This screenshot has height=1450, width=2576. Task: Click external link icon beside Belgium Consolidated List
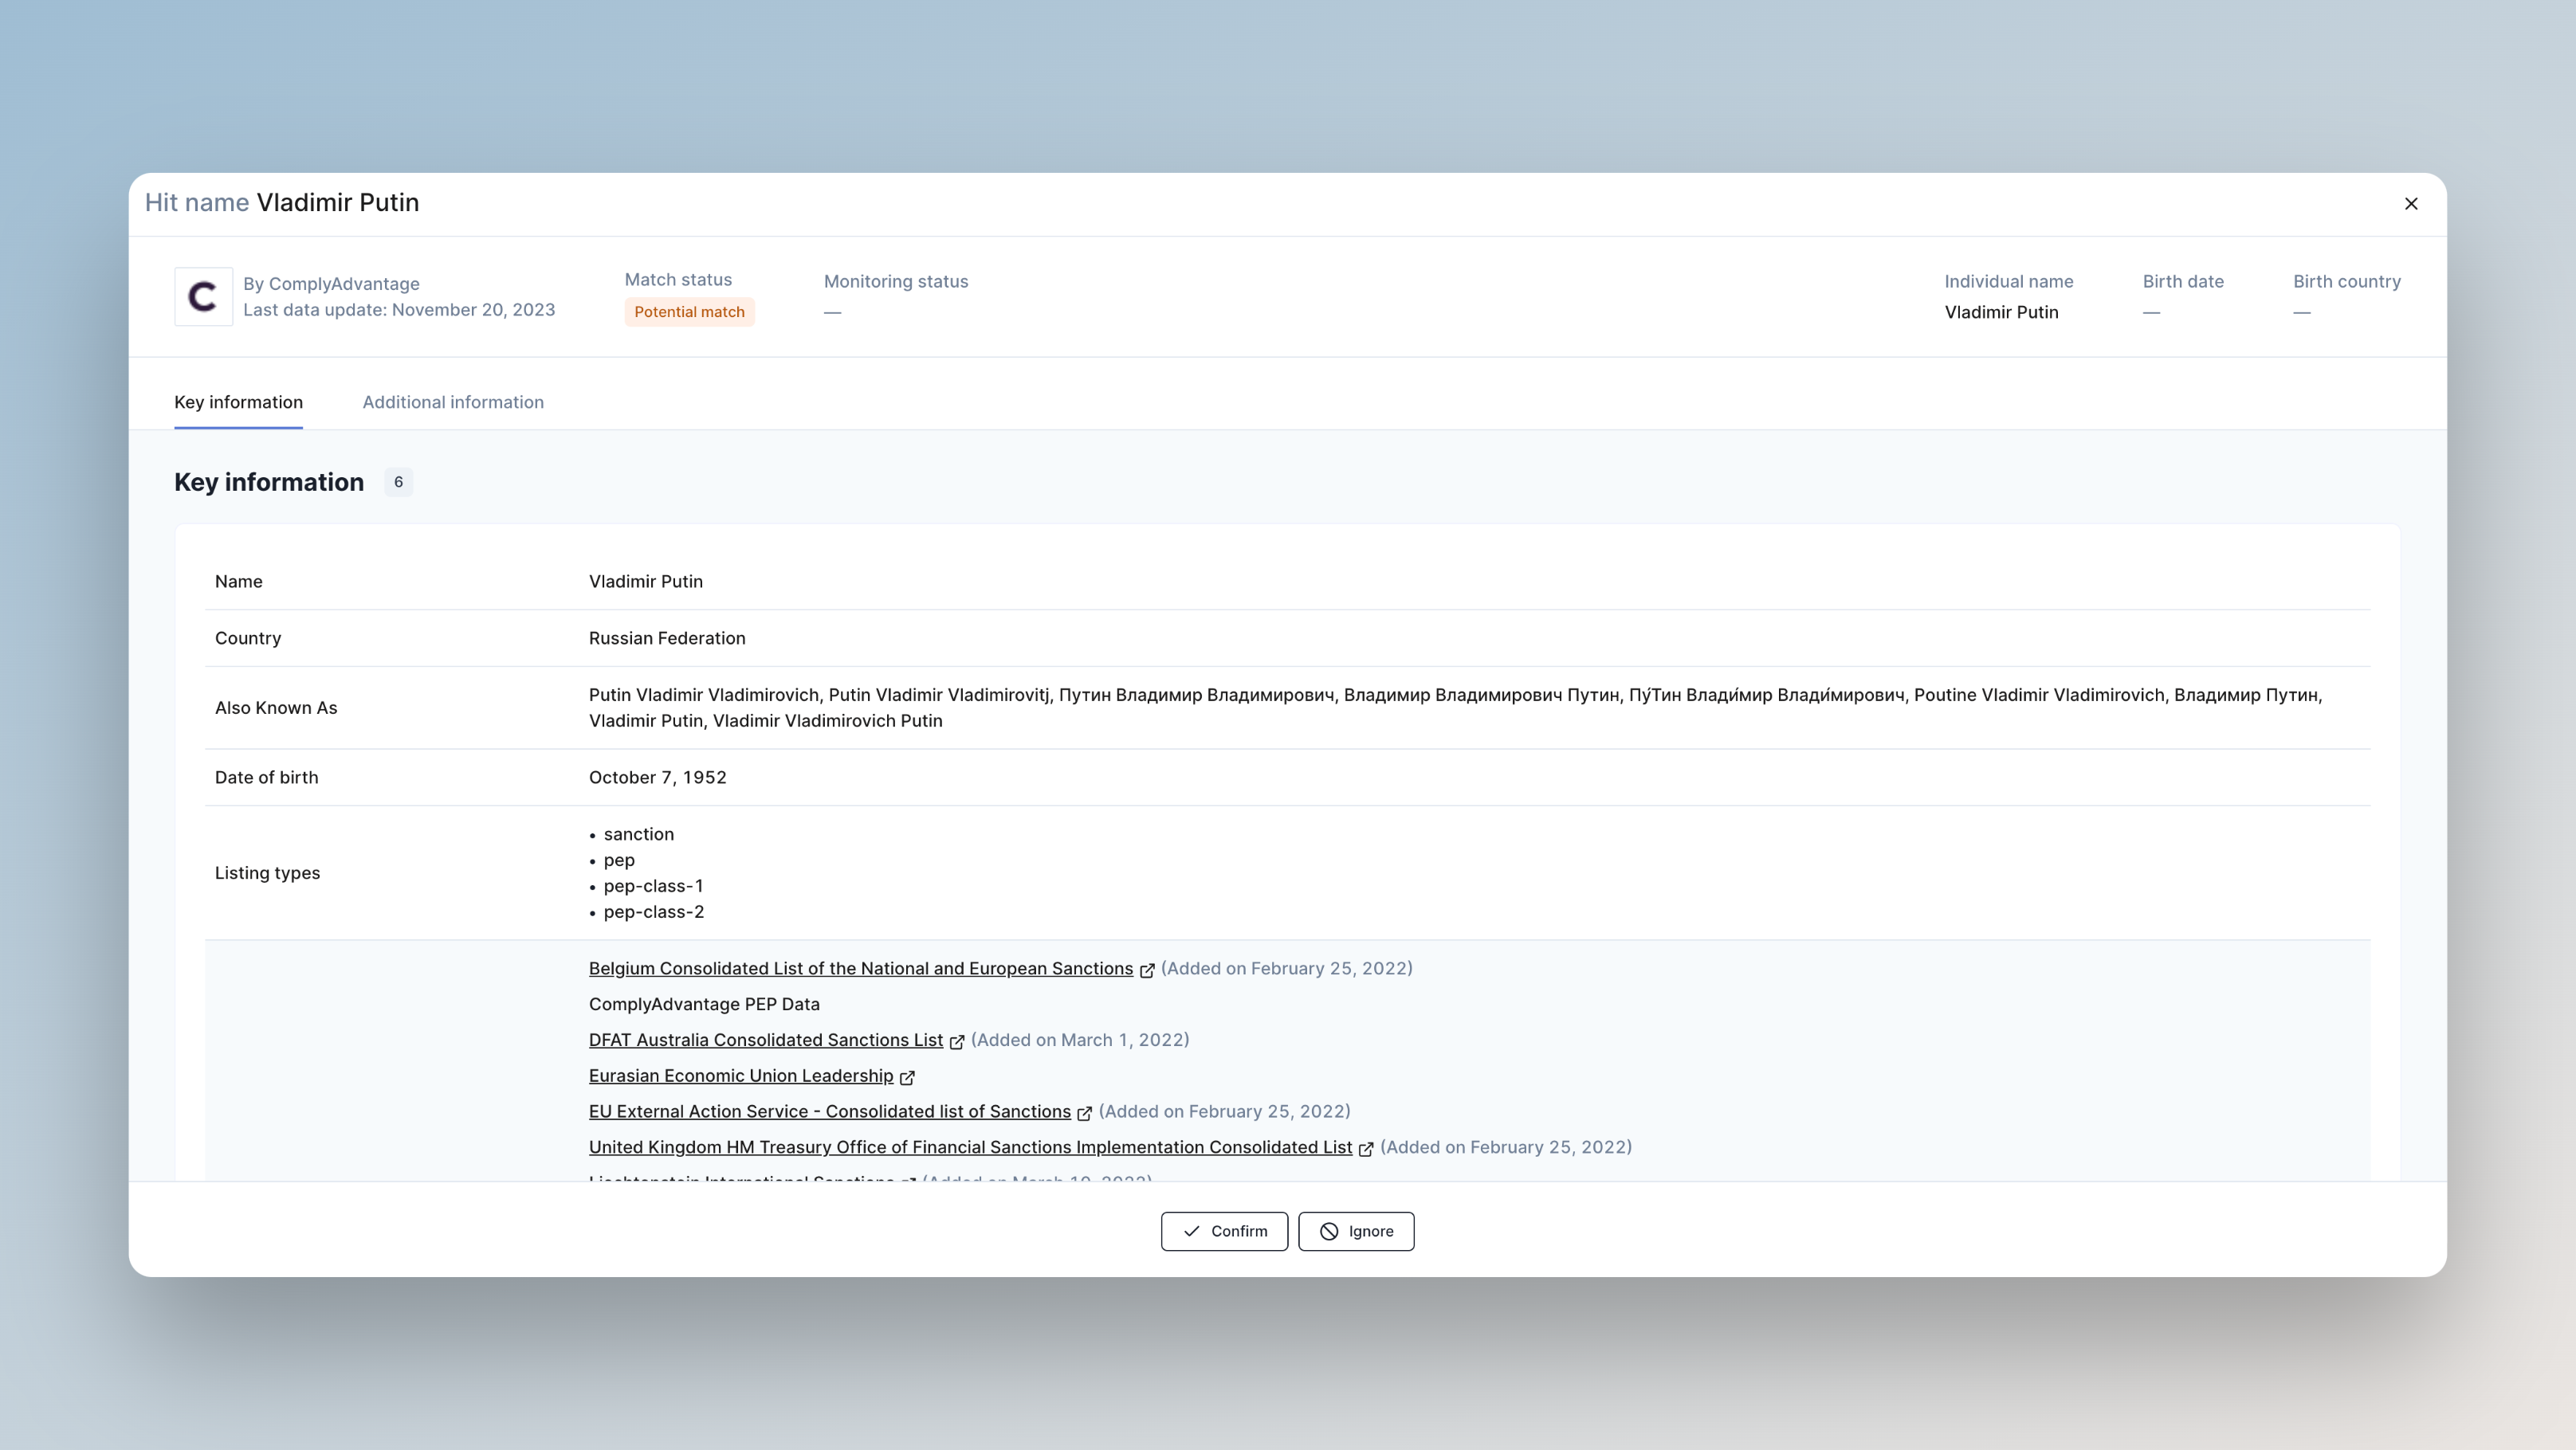pyautogui.click(x=1147, y=970)
